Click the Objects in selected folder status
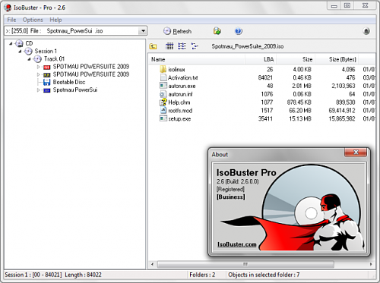The width and height of the screenshot is (380, 283). pos(264,275)
